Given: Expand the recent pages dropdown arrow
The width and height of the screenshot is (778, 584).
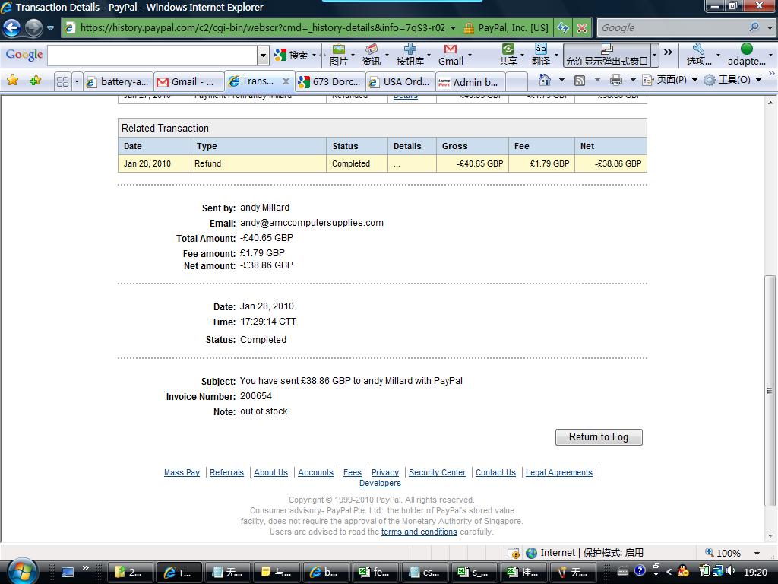Looking at the screenshot, I should (50, 28).
